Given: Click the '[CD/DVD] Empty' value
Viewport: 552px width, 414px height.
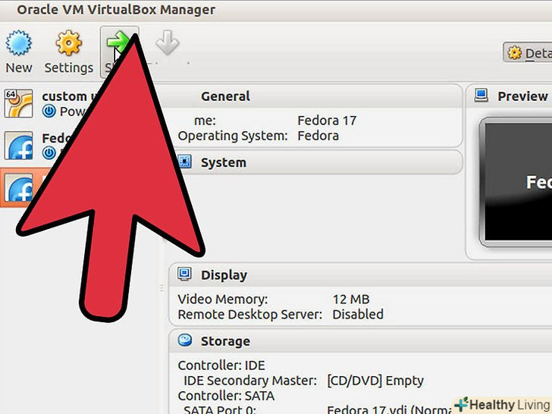Looking at the screenshot, I should coord(375,381).
